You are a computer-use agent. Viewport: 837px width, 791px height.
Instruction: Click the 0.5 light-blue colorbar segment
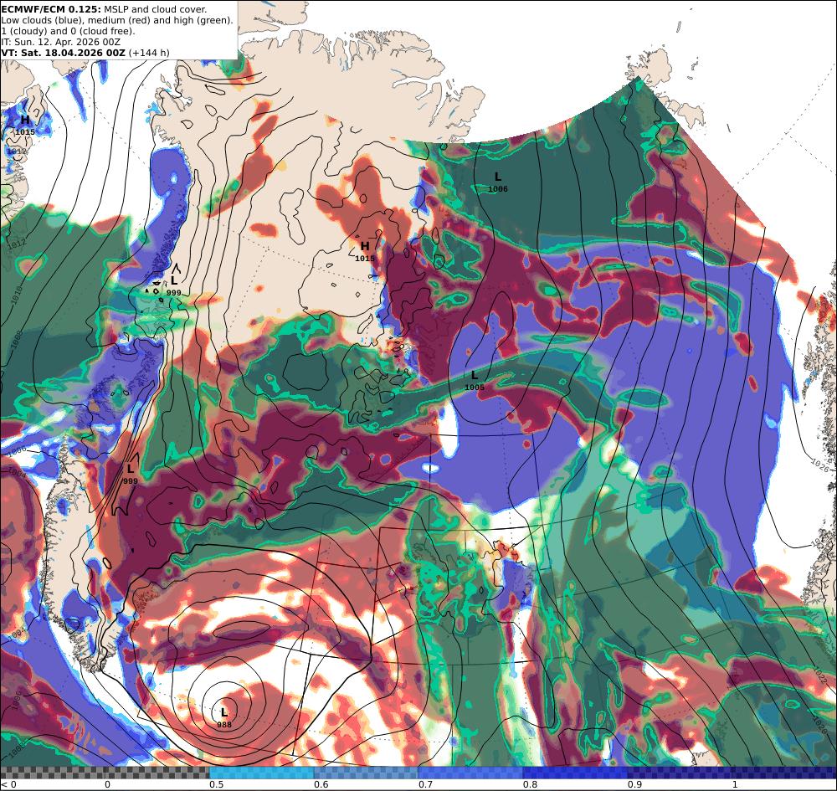tap(261, 773)
